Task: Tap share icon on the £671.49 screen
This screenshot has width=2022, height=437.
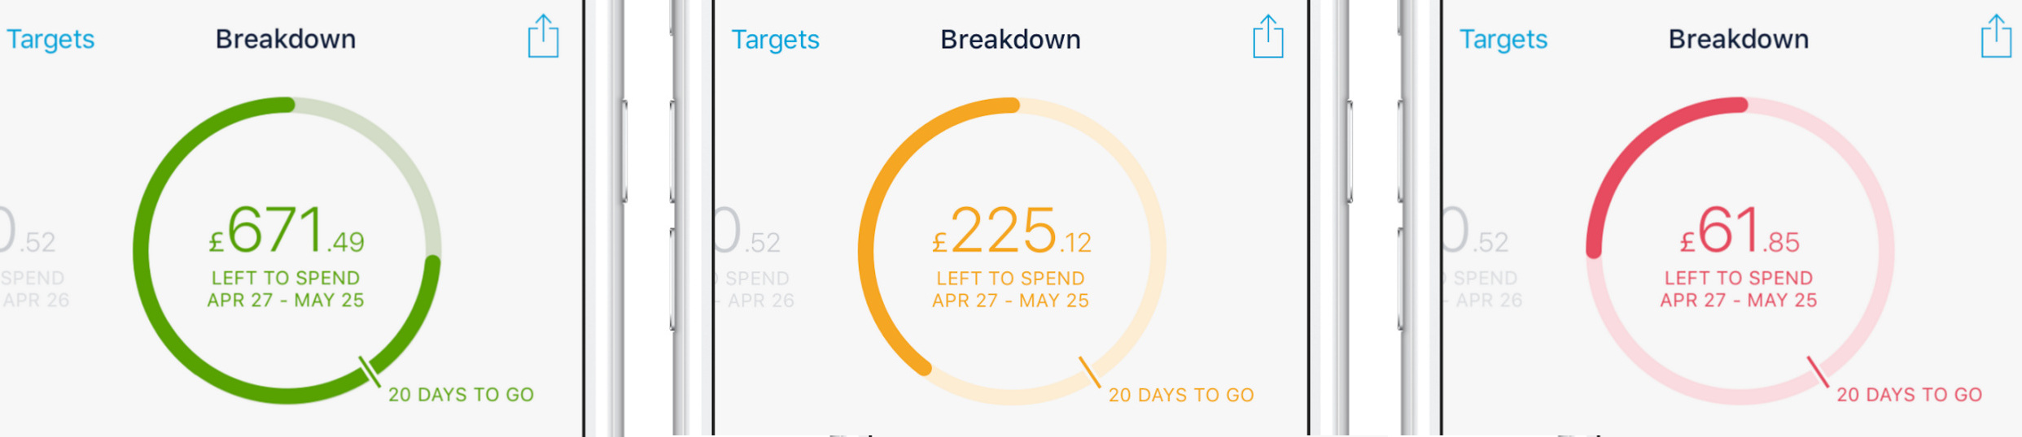Action: click(x=543, y=37)
